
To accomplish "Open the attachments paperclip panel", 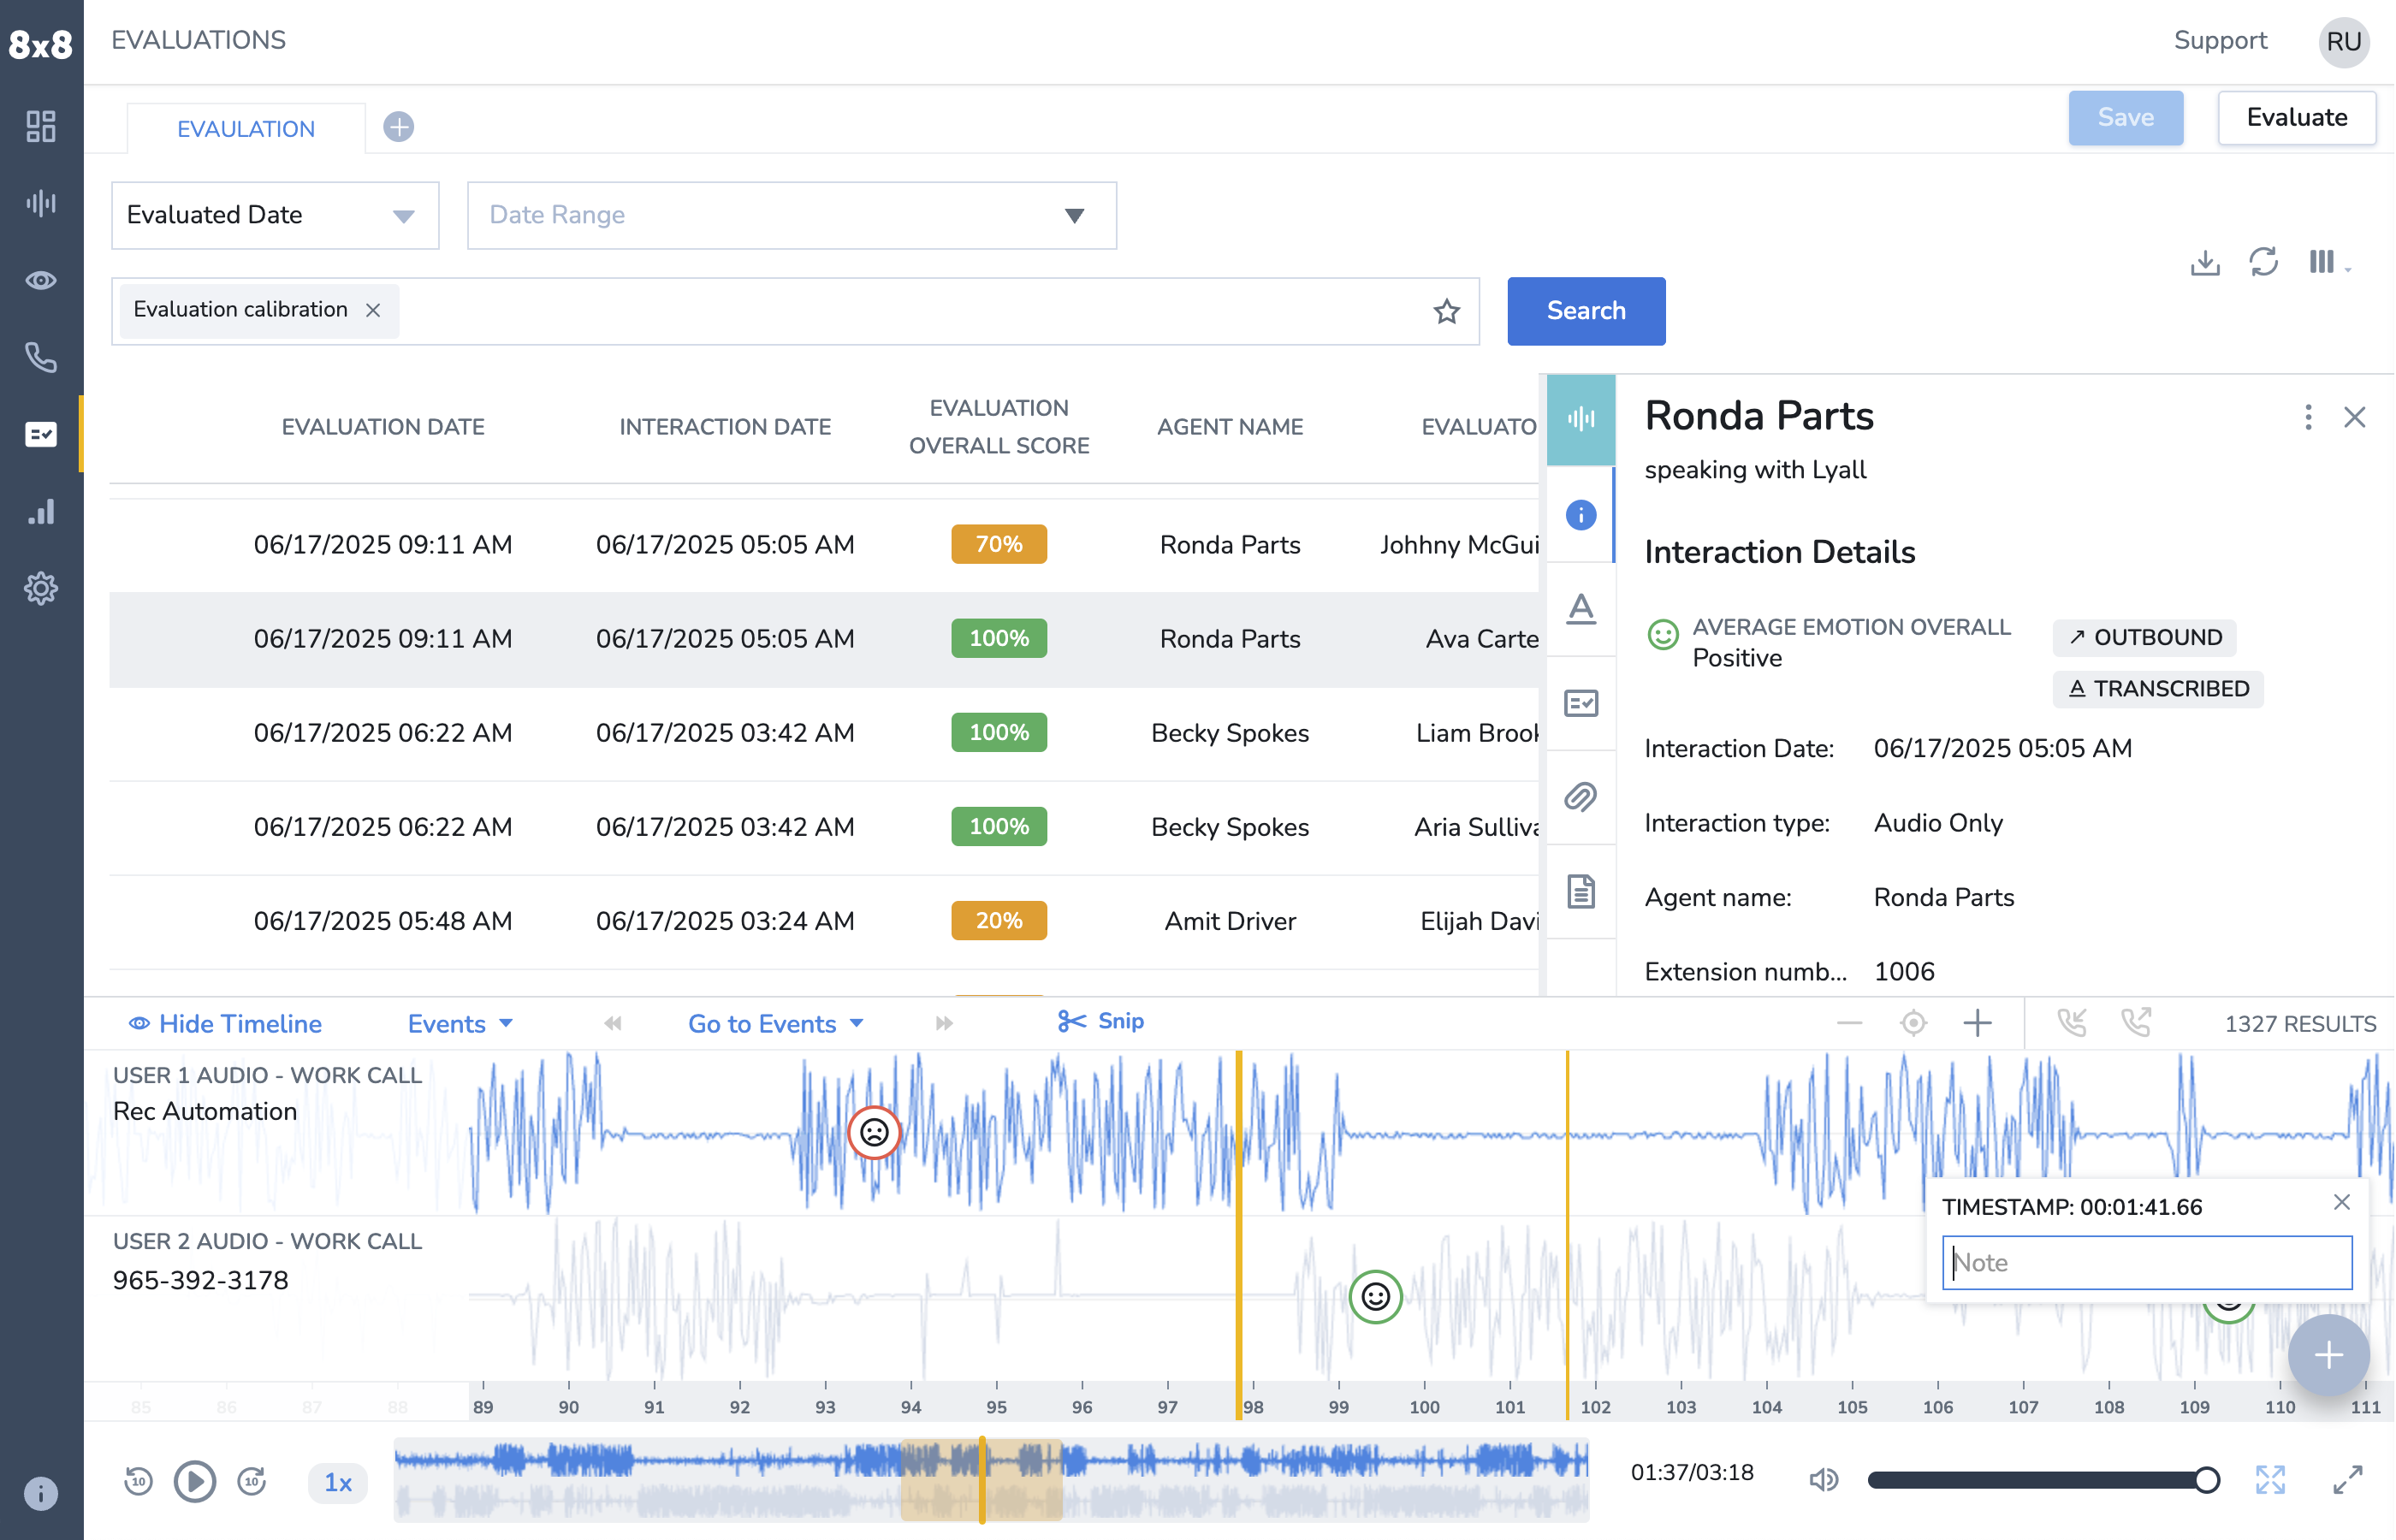I will [1580, 797].
